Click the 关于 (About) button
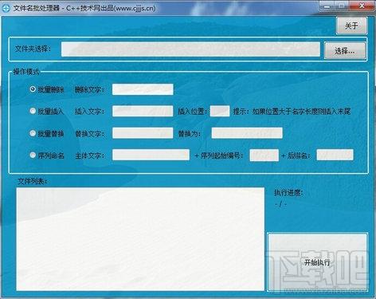Screen dimensions: 376x299 click(x=351, y=26)
